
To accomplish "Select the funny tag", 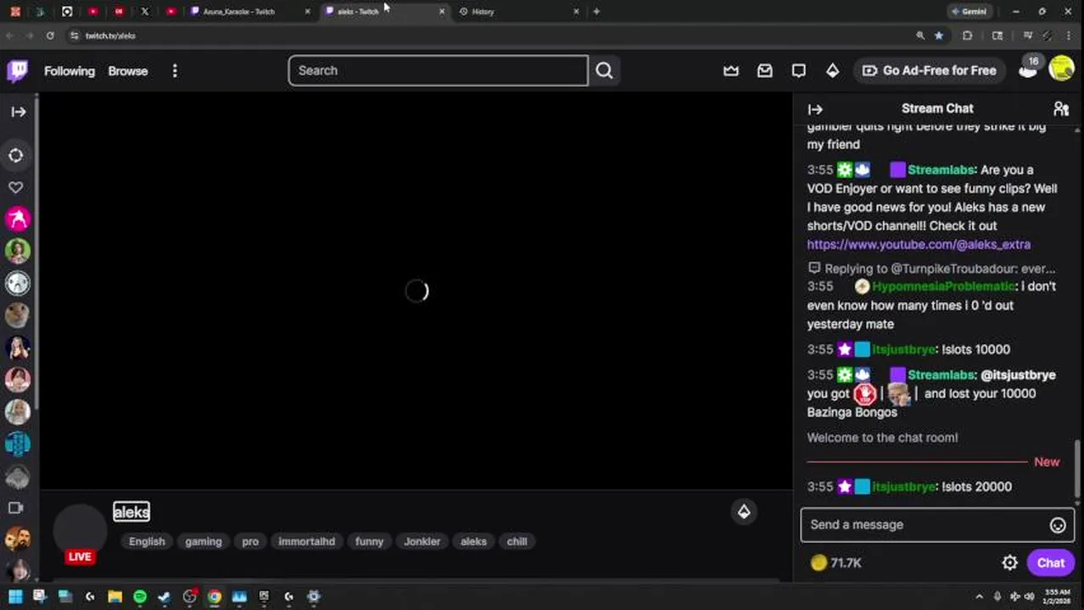I will [369, 541].
